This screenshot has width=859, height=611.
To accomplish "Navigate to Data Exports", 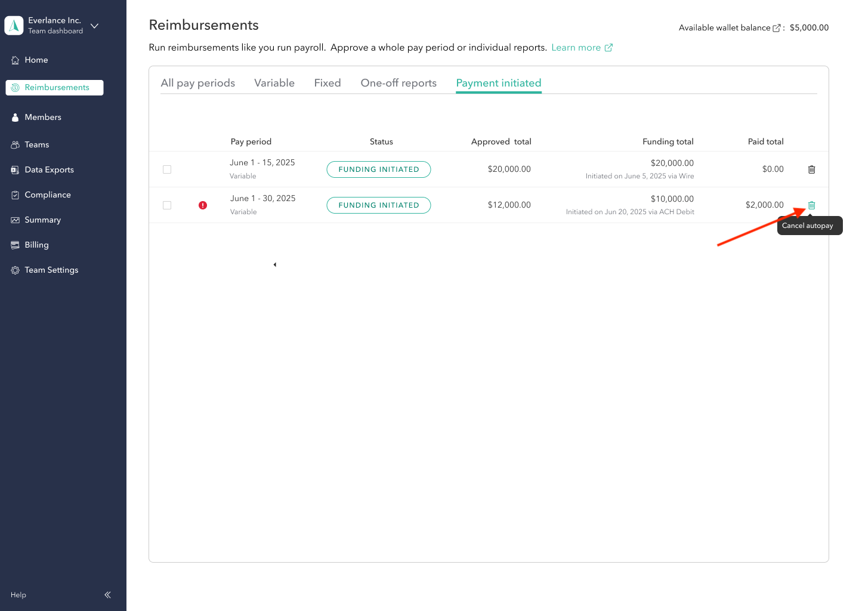I will pos(49,169).
